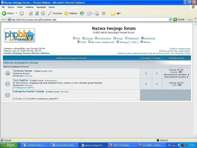The height and width of the screenshot is (148, 197).
Task: Open the Ulubione menu in menu bar
Action: click(30, 7)
